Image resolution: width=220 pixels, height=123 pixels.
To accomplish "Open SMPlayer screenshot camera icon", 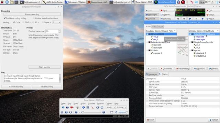I will 78,107.
